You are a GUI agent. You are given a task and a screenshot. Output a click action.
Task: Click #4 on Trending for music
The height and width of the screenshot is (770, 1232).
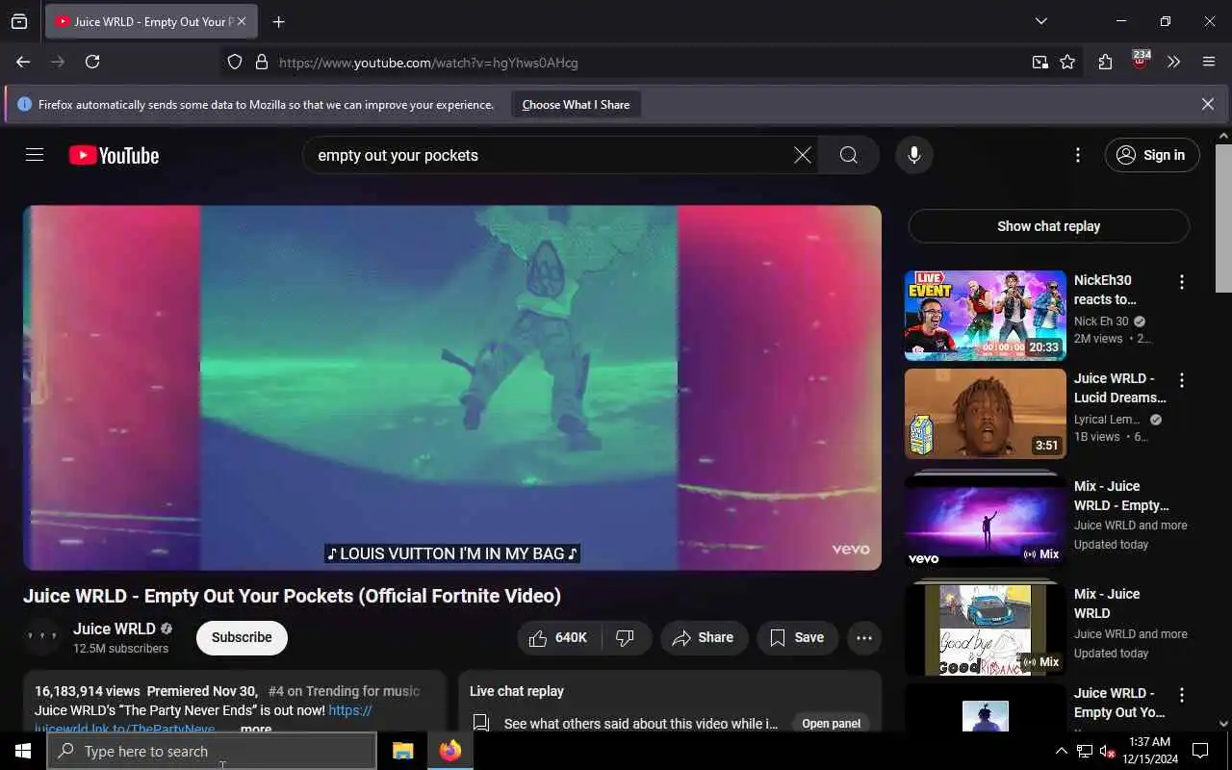pyautogui.click(x=344, y=691)
